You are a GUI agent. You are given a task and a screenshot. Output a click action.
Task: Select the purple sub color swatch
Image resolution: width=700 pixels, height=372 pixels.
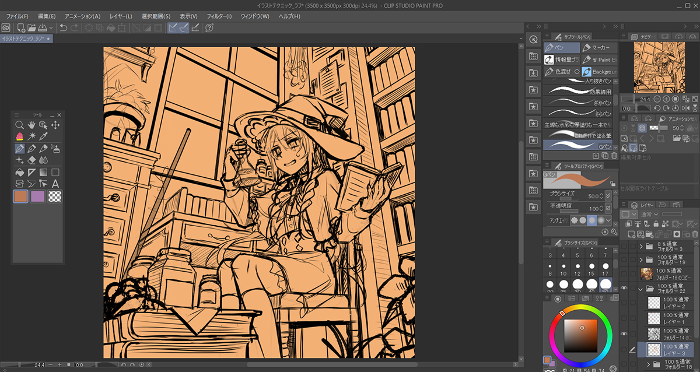pyautogui.click(x=38, y=196)
